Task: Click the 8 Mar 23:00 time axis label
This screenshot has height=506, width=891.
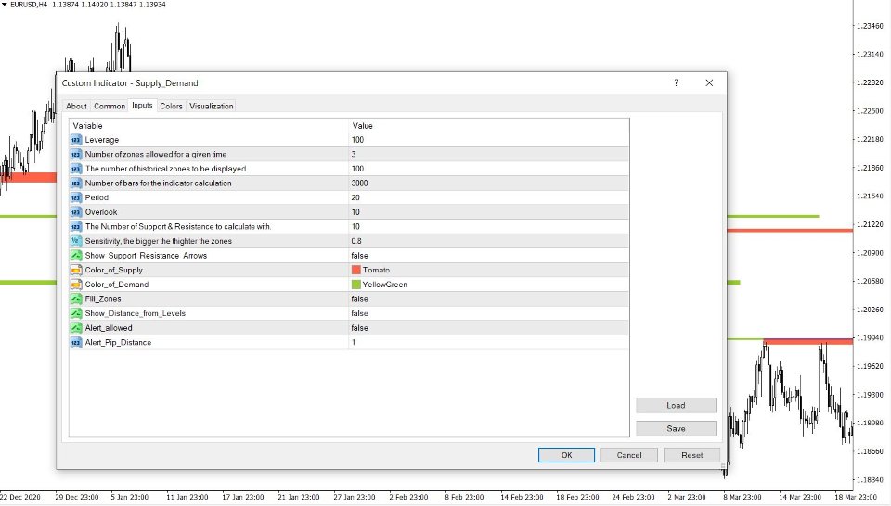Action: click(742, 497)
